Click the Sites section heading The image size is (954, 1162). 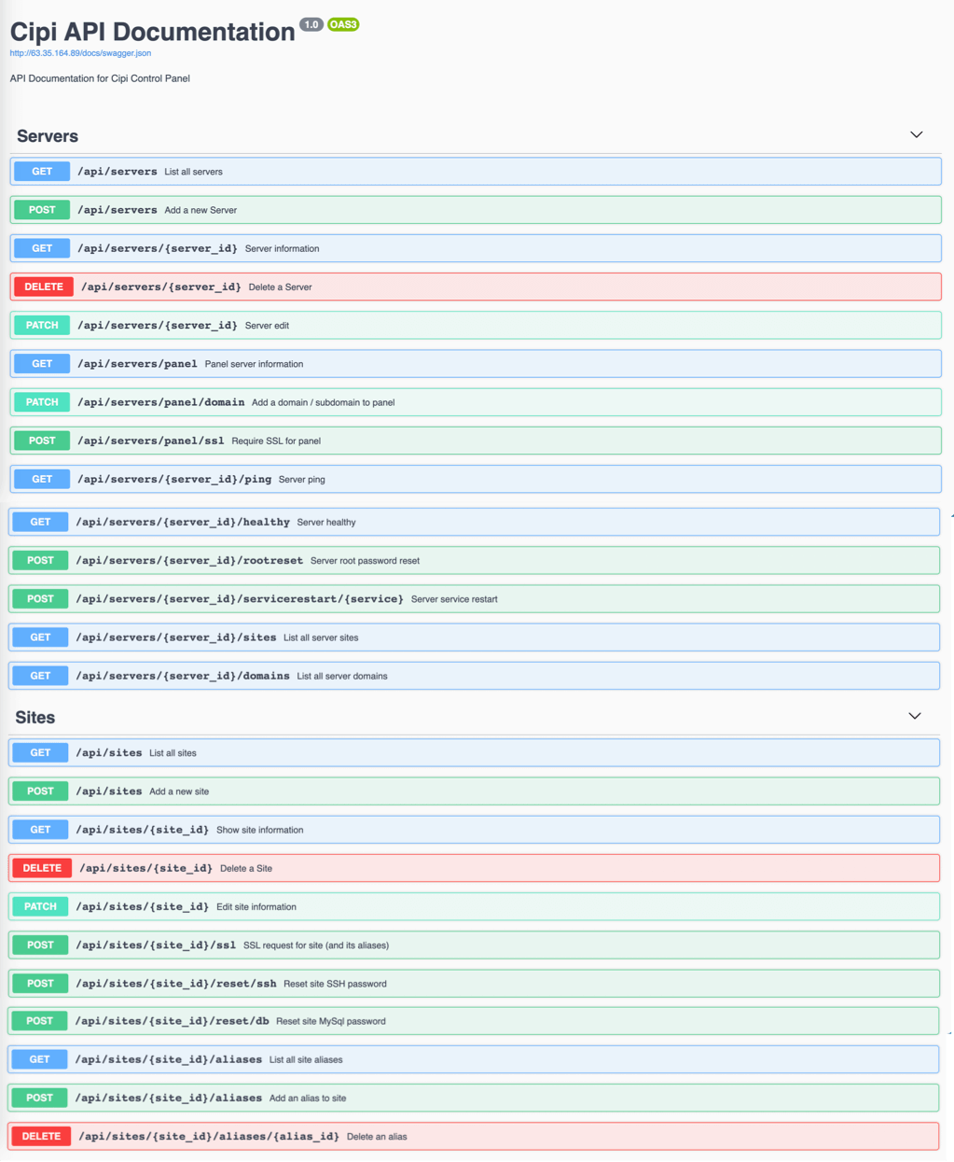click(x=35, y=717)
